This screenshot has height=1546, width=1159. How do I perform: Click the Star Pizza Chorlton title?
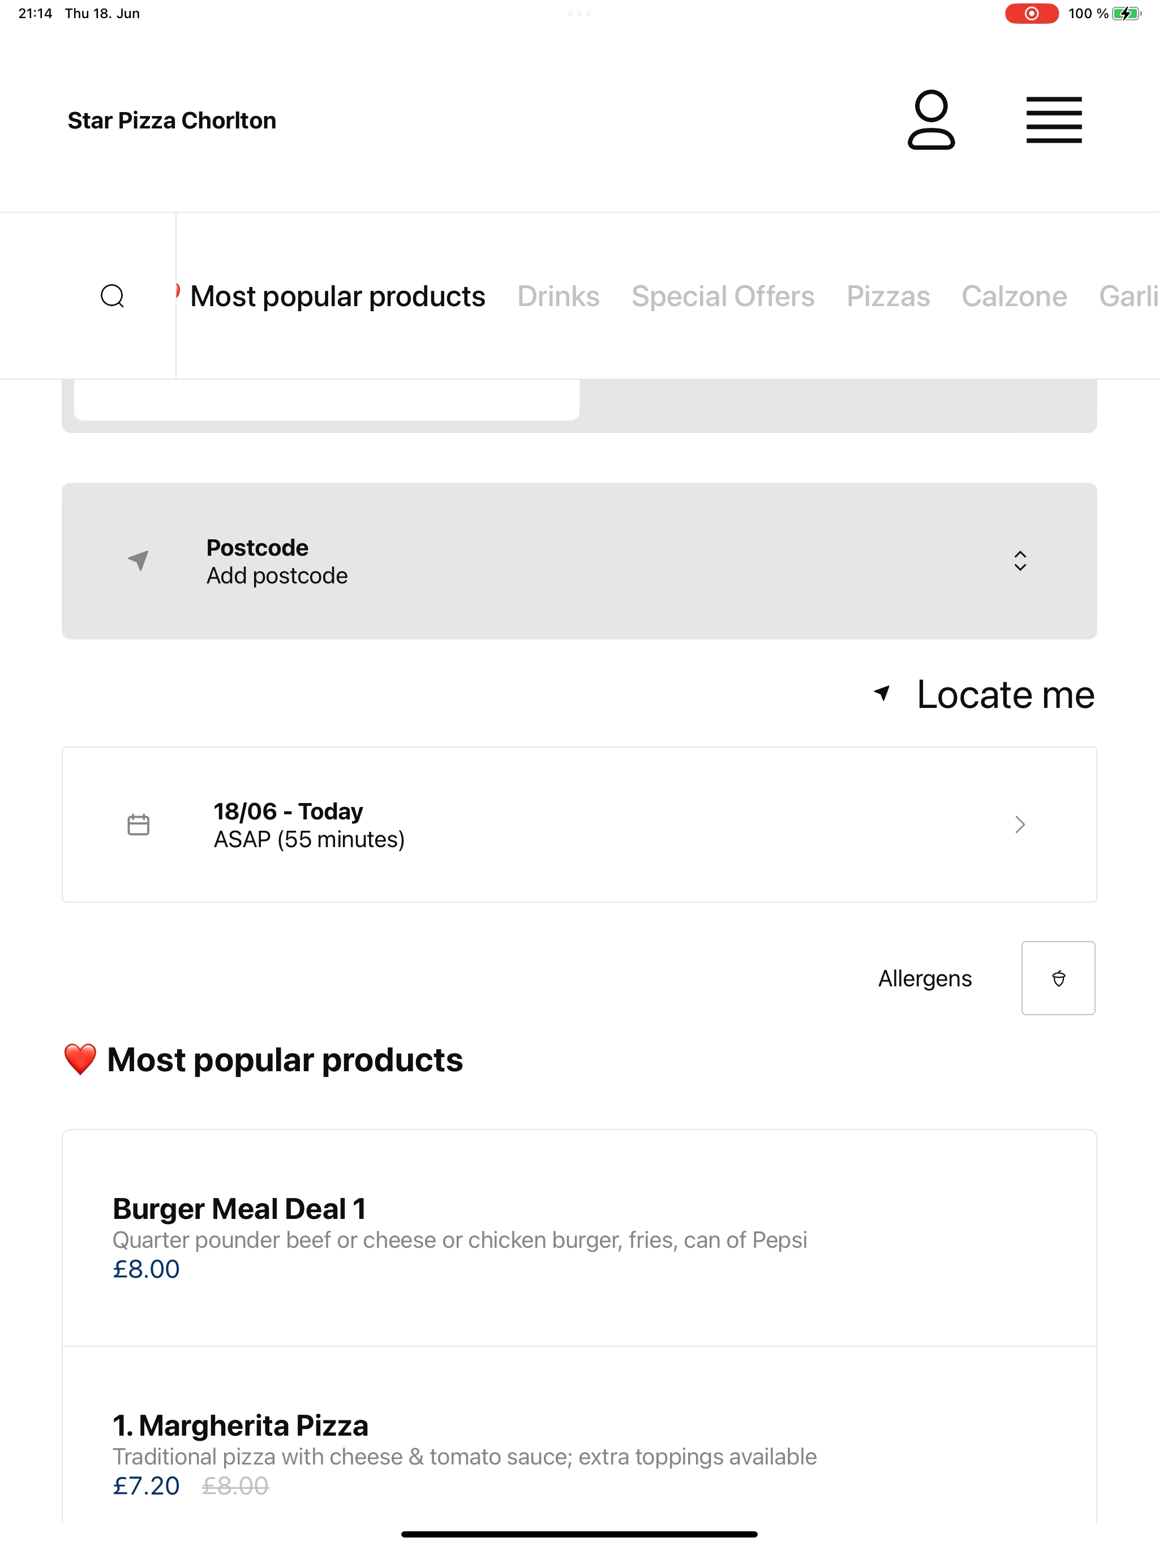click(x=172, y=120)
